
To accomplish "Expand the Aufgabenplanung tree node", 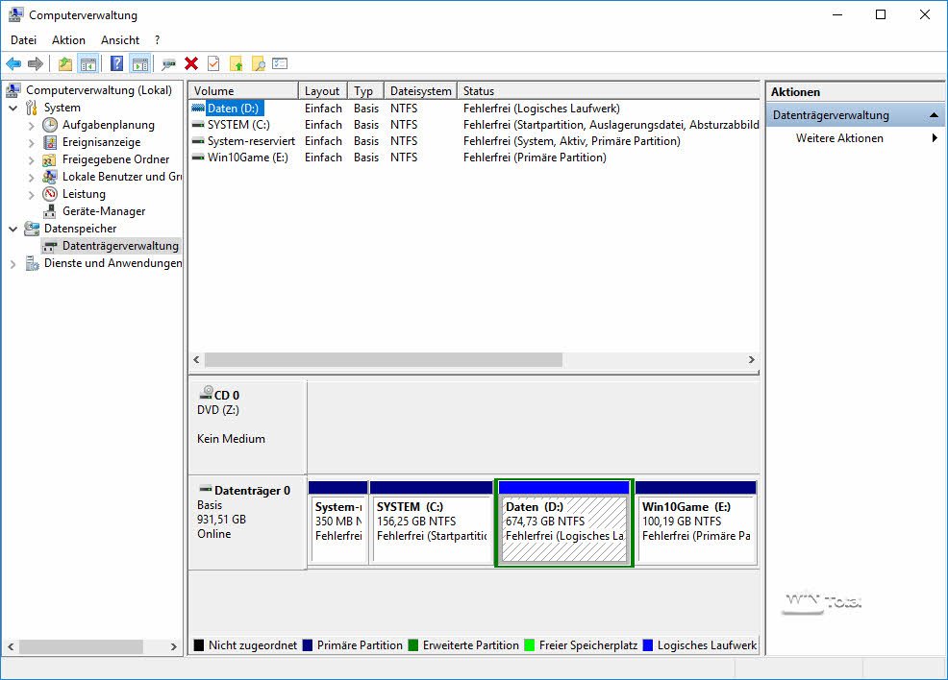I will [x=31, y=125].
